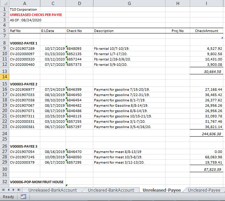Click the CheckAmount header cell

[x=206, y=31]
